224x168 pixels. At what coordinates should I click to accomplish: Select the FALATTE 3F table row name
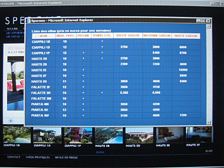tap(41, 87)
